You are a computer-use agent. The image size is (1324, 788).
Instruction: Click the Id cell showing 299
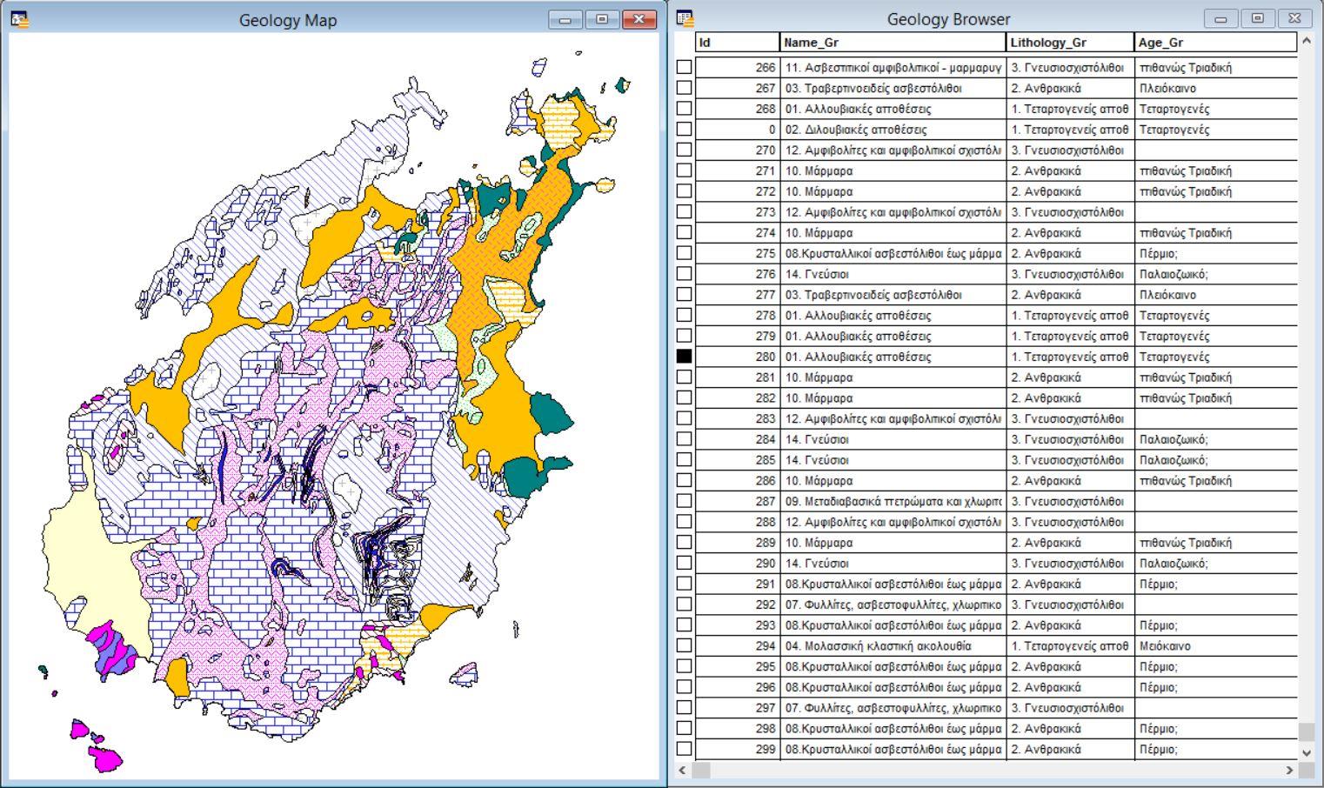tap(737, 750)
